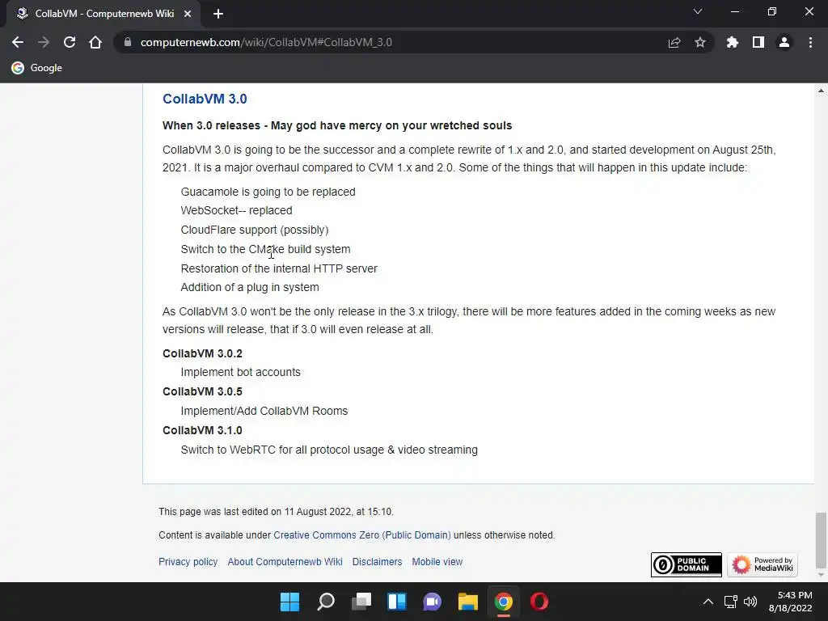The height and width of the screenshot is (621, 828).
Task: Toggle the browser side panel
Action: (758, 42)
